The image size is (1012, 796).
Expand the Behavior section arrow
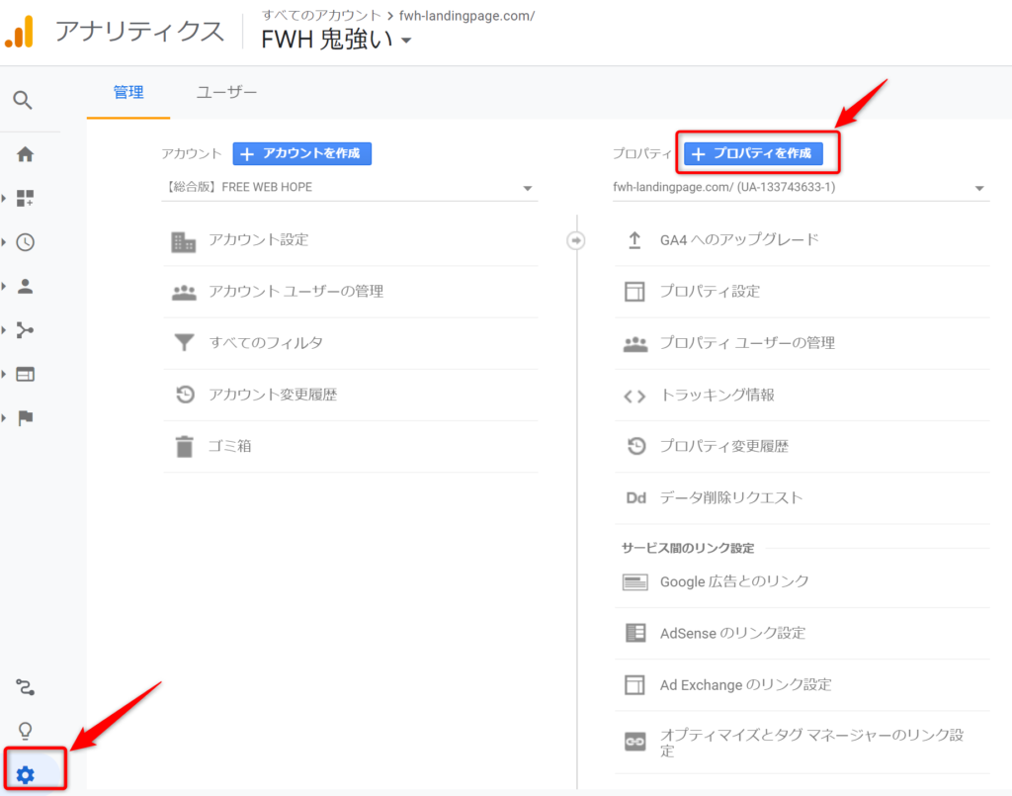click(4, 375)
